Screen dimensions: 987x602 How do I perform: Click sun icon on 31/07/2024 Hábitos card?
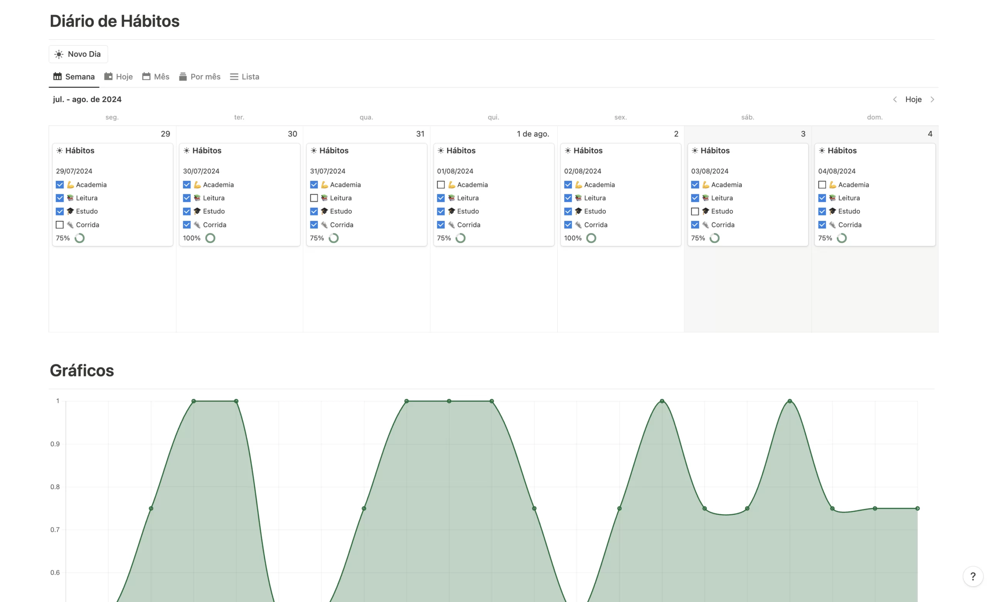click(314, 151)
